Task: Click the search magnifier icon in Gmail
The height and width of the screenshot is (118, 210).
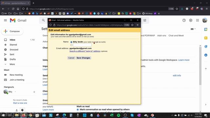Action: pyautogui.click(x=43, y=20)
